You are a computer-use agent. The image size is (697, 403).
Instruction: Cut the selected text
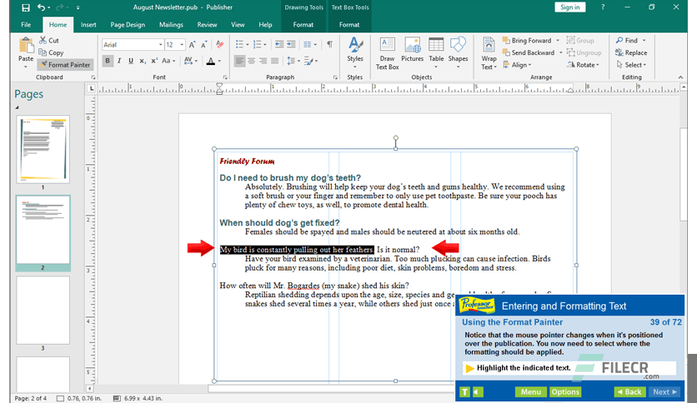click(49, 41)
